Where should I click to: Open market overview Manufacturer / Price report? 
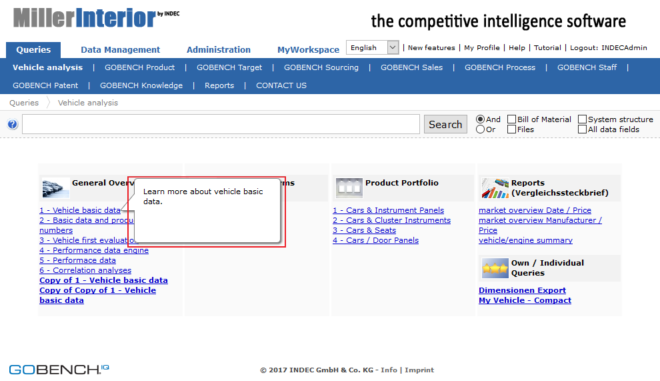[541, 225]
